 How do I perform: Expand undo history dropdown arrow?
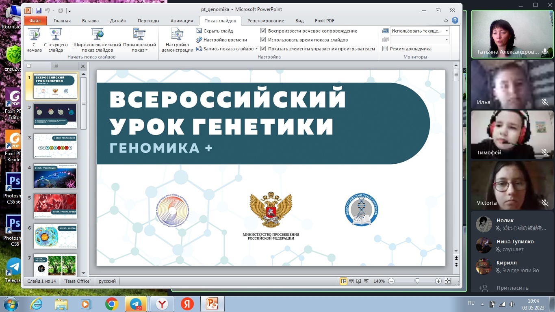coord(53,11)
